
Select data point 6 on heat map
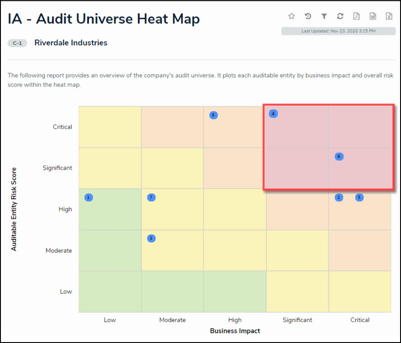(x=213, y=115)
